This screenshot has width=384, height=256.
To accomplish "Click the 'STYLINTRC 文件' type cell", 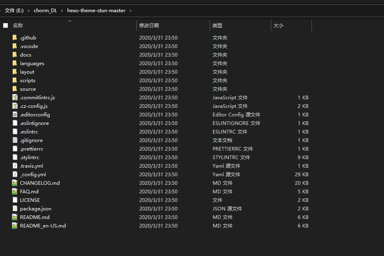I will pos(231,158).
